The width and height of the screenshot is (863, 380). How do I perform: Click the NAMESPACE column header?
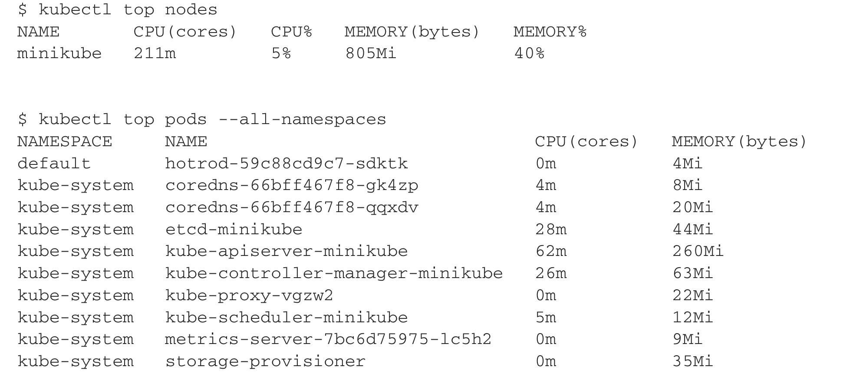(65, 141)
